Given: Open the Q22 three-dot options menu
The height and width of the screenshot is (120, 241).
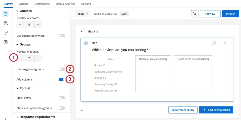Looking at the screenshot, I should coord(224,43).
